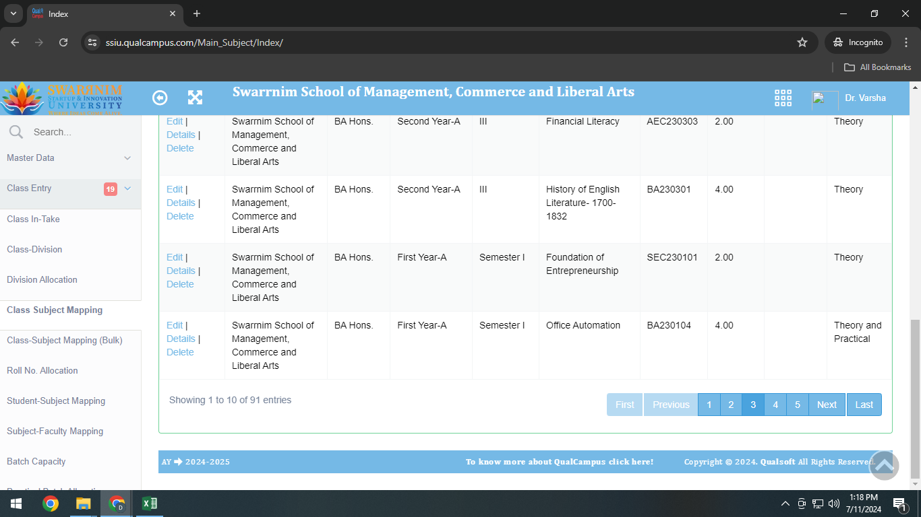Open a new browser tab
921x517 pixels.
[x=197, y=13]
